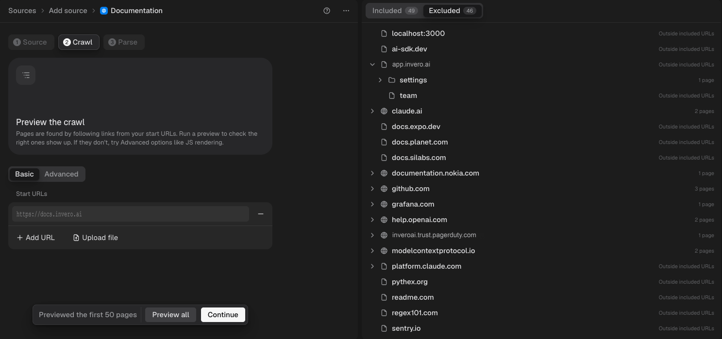Screen dimensions: 722x339
Task: Go to the Source step
Action: click(31, 42)
